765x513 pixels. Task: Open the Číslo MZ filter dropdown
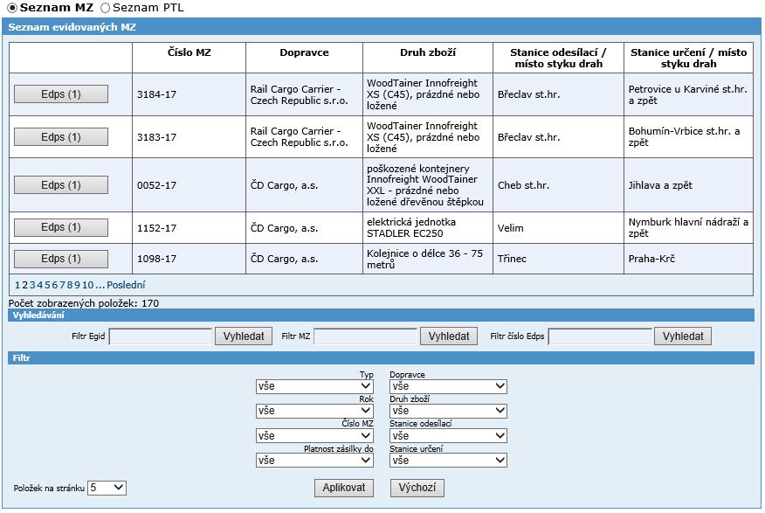coord(314,436)
